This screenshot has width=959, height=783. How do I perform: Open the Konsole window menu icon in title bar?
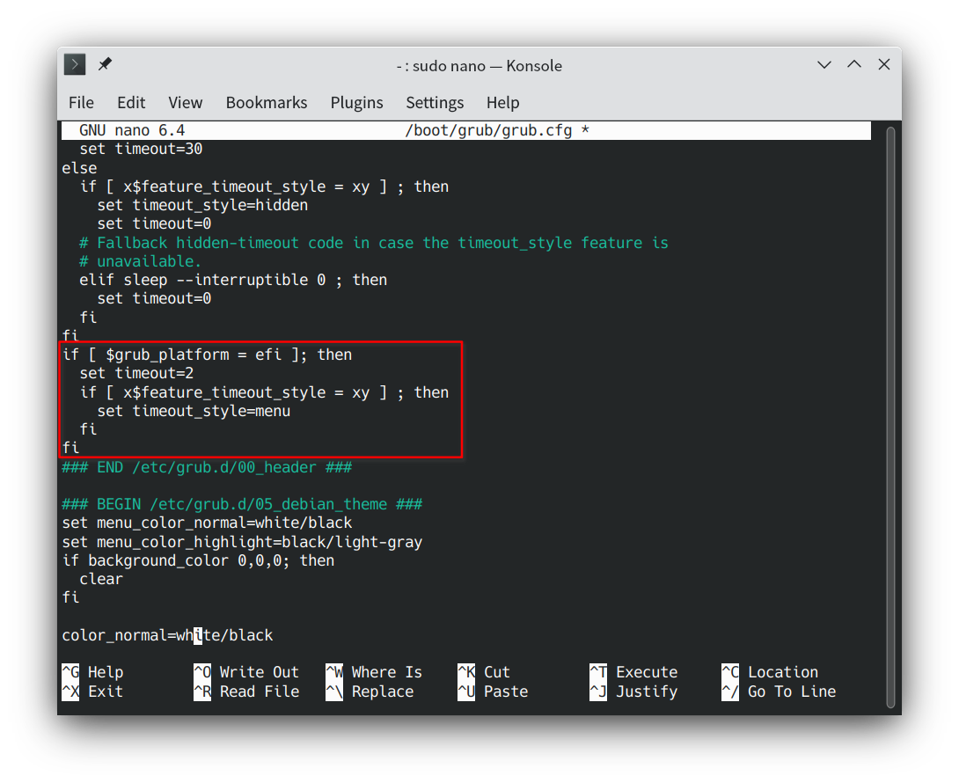click(75, 65)
